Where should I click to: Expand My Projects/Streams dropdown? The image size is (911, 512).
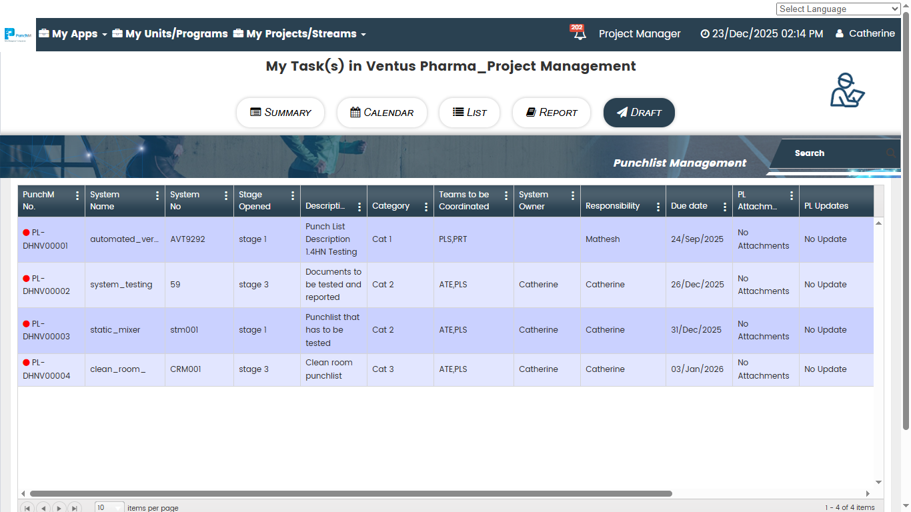tap(299, 34)
